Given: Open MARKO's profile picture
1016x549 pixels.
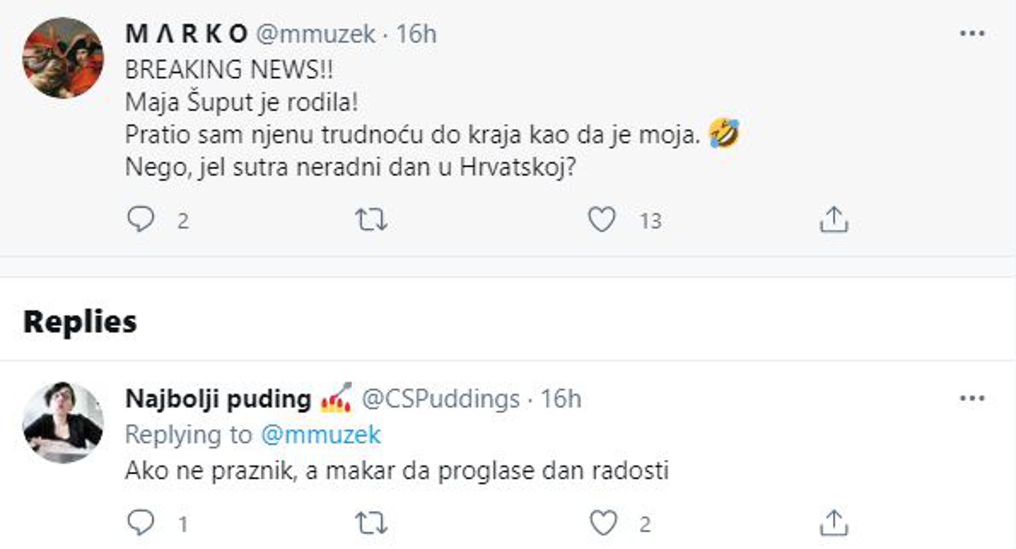Looking at the screenshot, I should (x=63, y=57).
